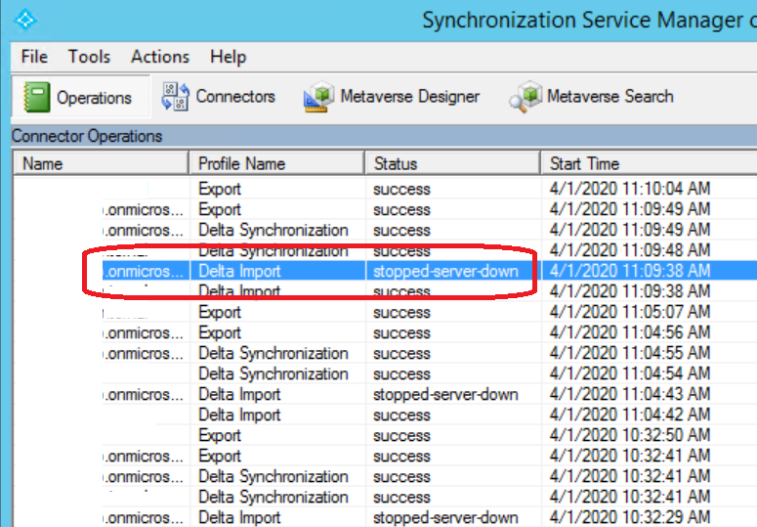Screen dimensions: 757x527
Task: Sort by the Status column header
Action: point(451,163)
